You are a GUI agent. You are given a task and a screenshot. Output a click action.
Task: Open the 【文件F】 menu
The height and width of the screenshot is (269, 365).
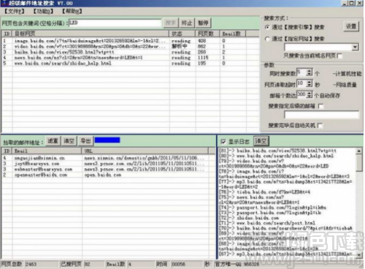pyautogui.click(x=15, y=12)
